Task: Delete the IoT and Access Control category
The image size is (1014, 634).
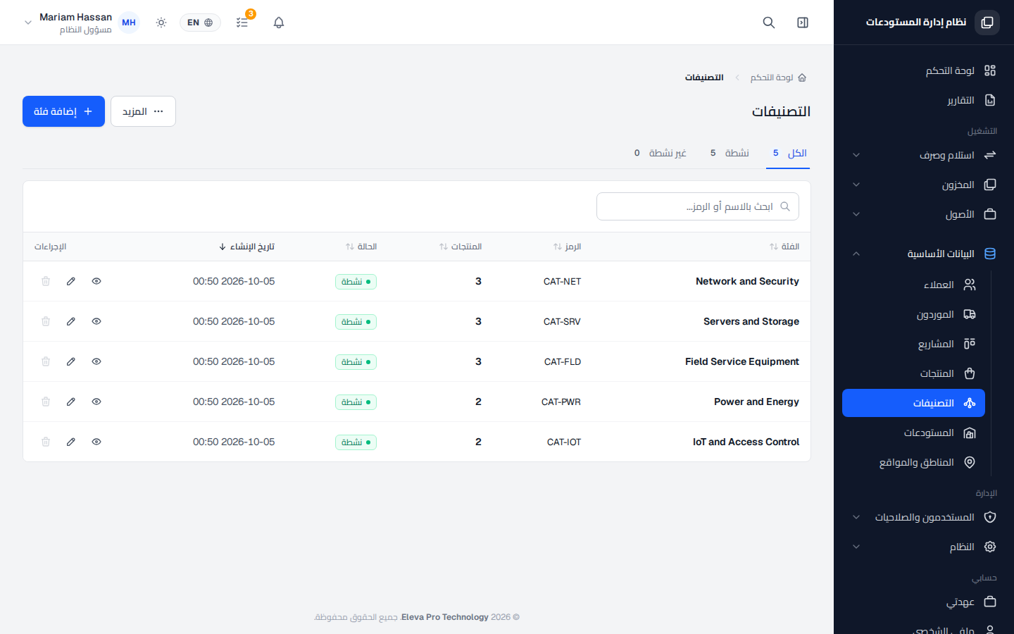Action: [x=46, y=442]
